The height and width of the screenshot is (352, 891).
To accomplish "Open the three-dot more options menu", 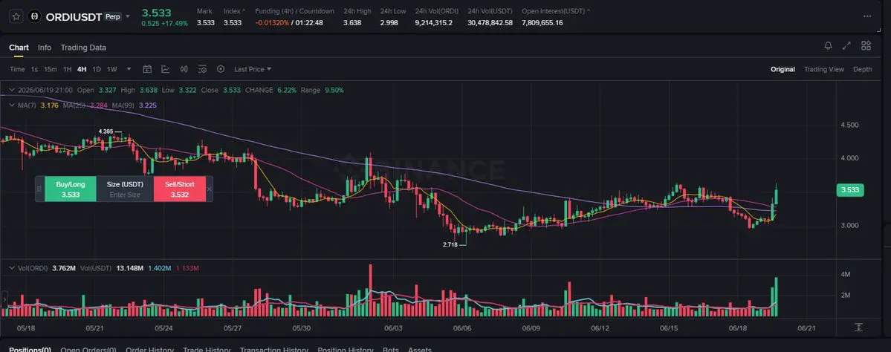I will [866, 16].
